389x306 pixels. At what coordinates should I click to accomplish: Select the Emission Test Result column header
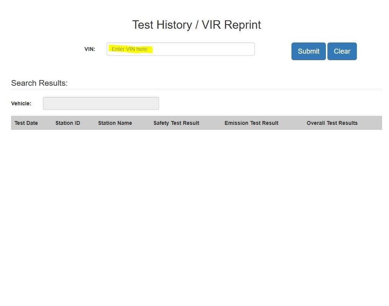click(x=251, y=123)
